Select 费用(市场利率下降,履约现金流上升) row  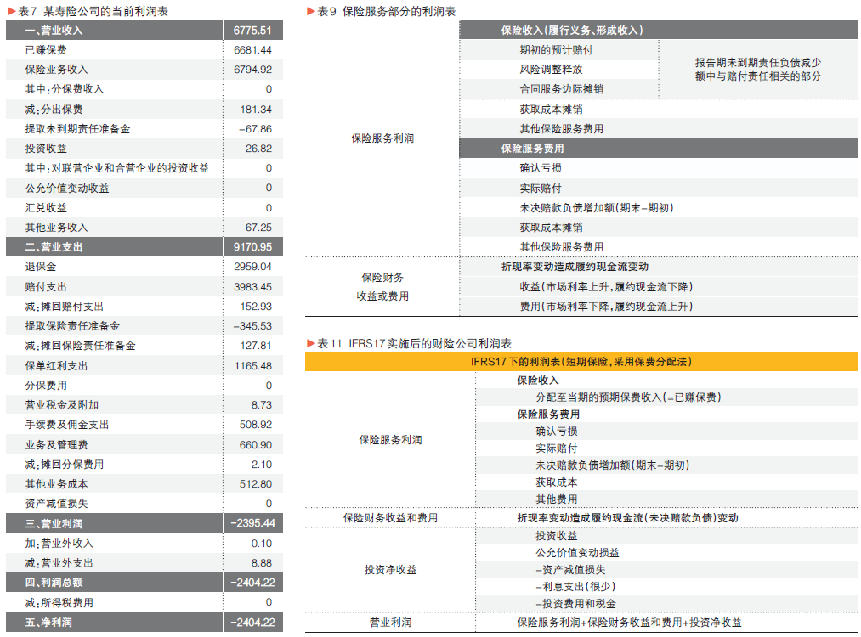659,306
